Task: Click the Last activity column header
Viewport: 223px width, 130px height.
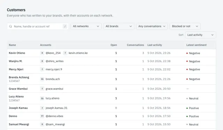Action: [155, 45]
